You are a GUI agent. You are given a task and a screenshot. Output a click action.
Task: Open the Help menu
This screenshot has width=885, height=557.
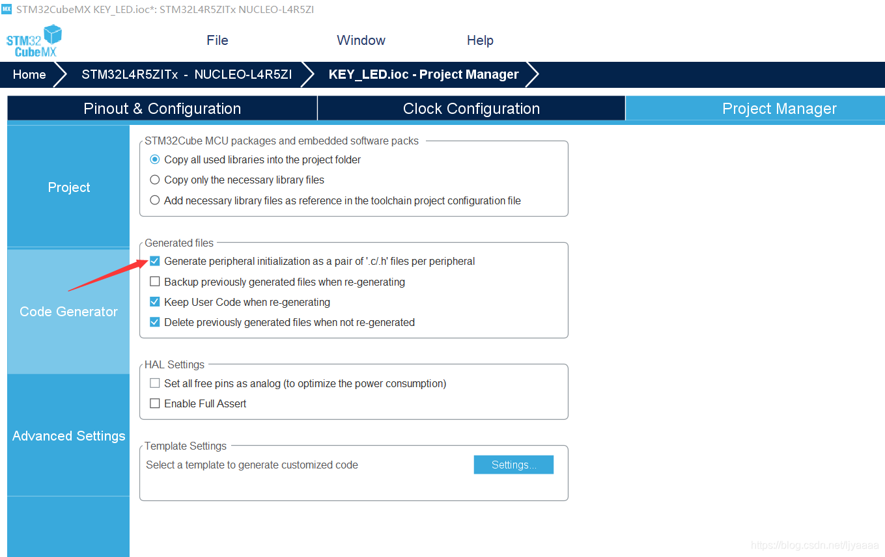point(480,40)
